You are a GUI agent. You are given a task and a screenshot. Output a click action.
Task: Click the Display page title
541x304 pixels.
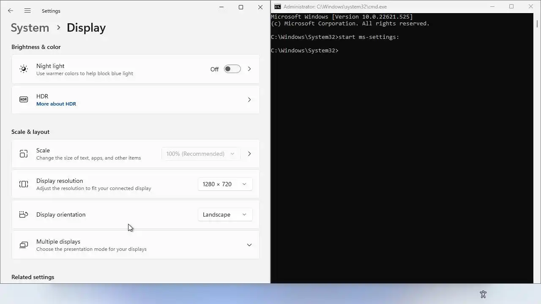click(86, 28)
